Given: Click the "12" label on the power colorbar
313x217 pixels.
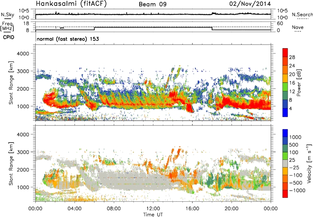Looking at the screenshot, I should click(292, 92).
